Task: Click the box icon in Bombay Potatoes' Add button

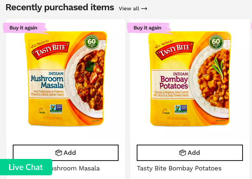Action: click(x=183, y=153)
